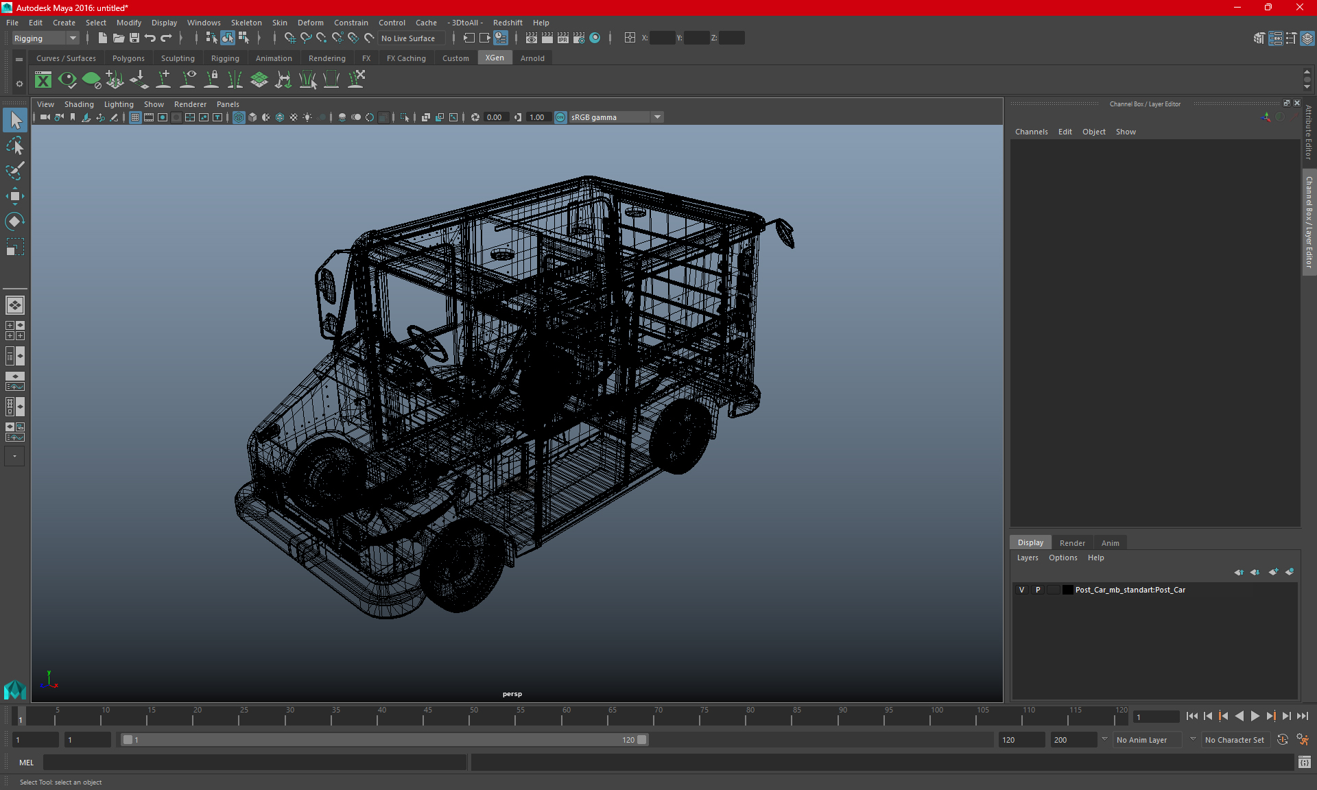Activate the Lasso selection tool
The width and height of the screenshot is (1317, 790).
click(15, 146)
